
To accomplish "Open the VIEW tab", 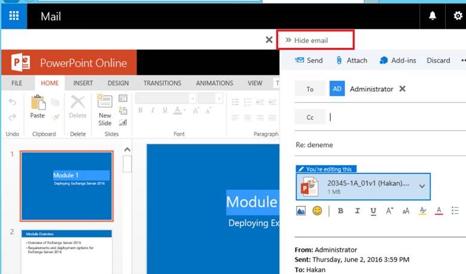I will tap(255, 83).
